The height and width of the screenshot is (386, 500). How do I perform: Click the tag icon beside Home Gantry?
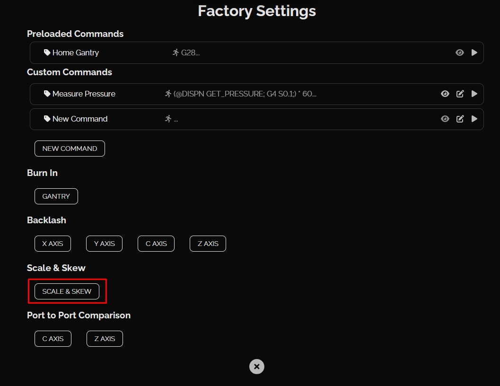click(47, 53)
